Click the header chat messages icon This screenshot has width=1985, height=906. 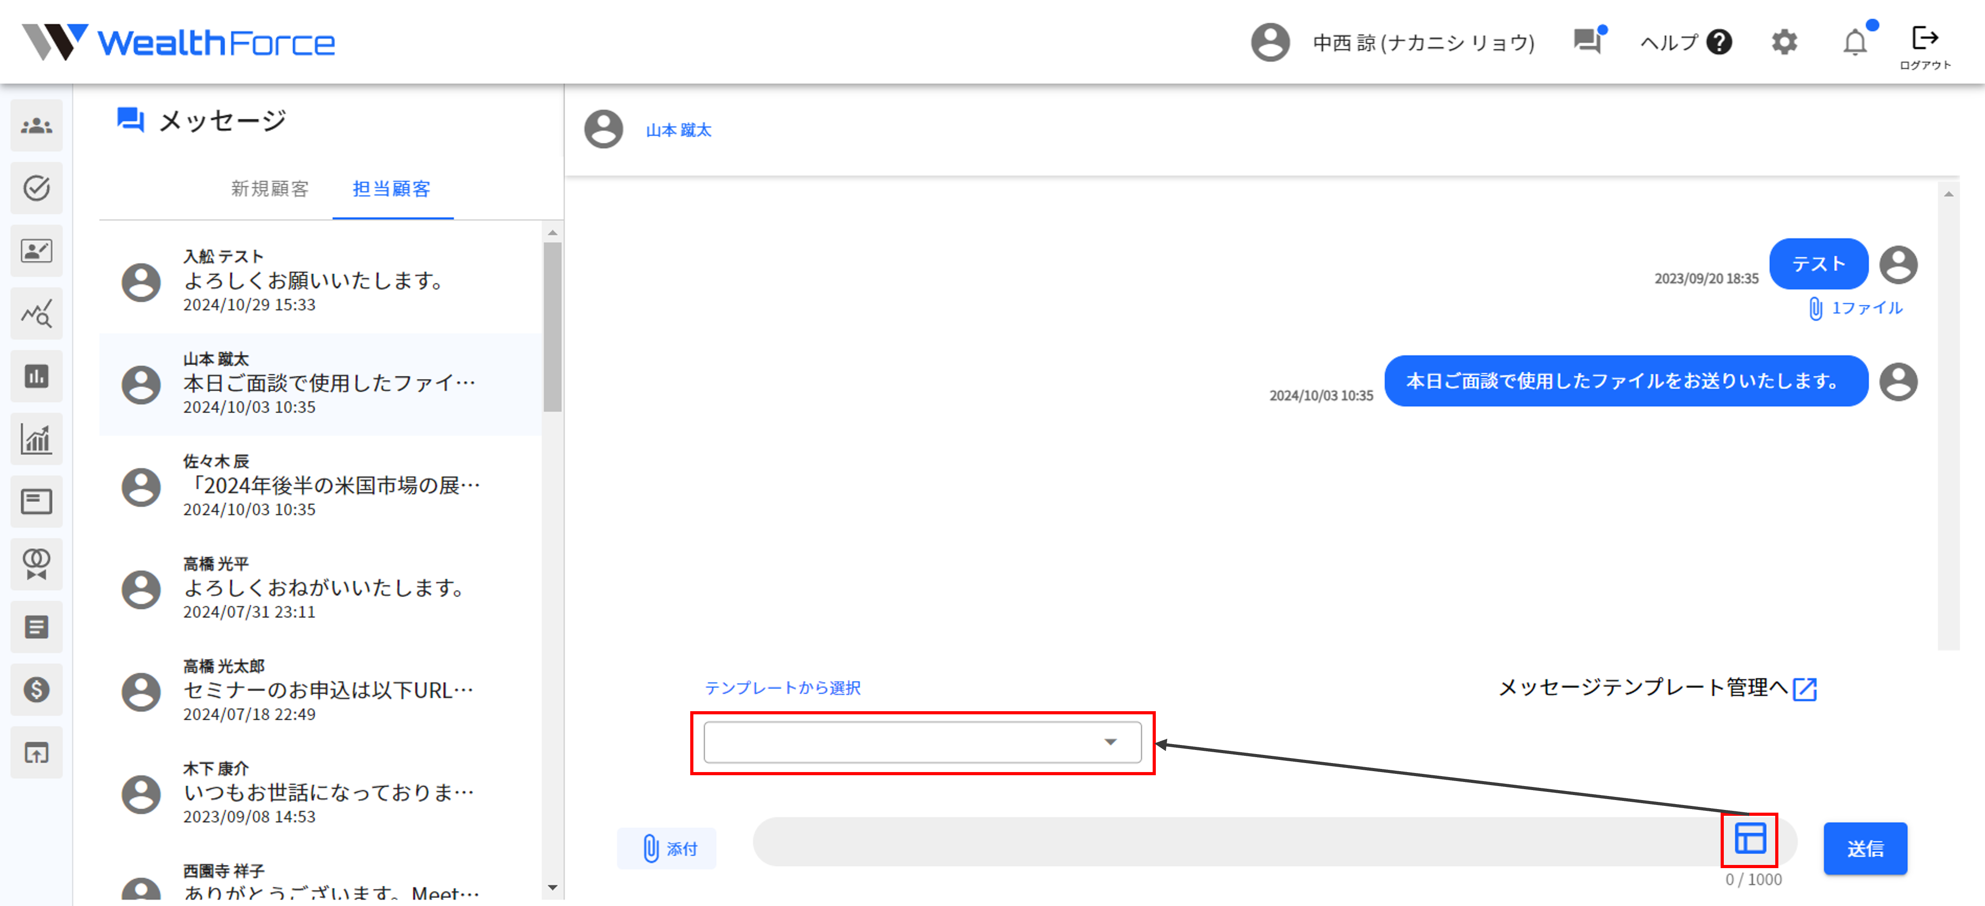1587,41
